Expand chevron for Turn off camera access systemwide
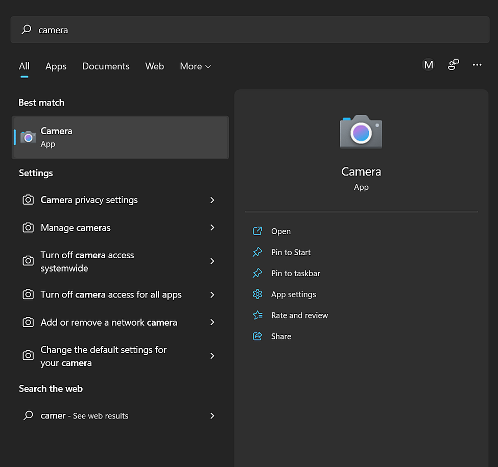 click(212, 261)
